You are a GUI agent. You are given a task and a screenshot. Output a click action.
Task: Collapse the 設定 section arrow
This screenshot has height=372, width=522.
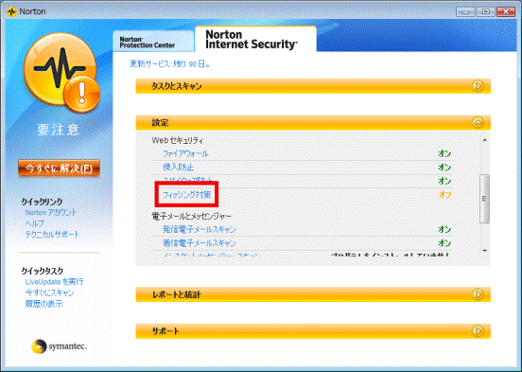(x=478, y=123)
